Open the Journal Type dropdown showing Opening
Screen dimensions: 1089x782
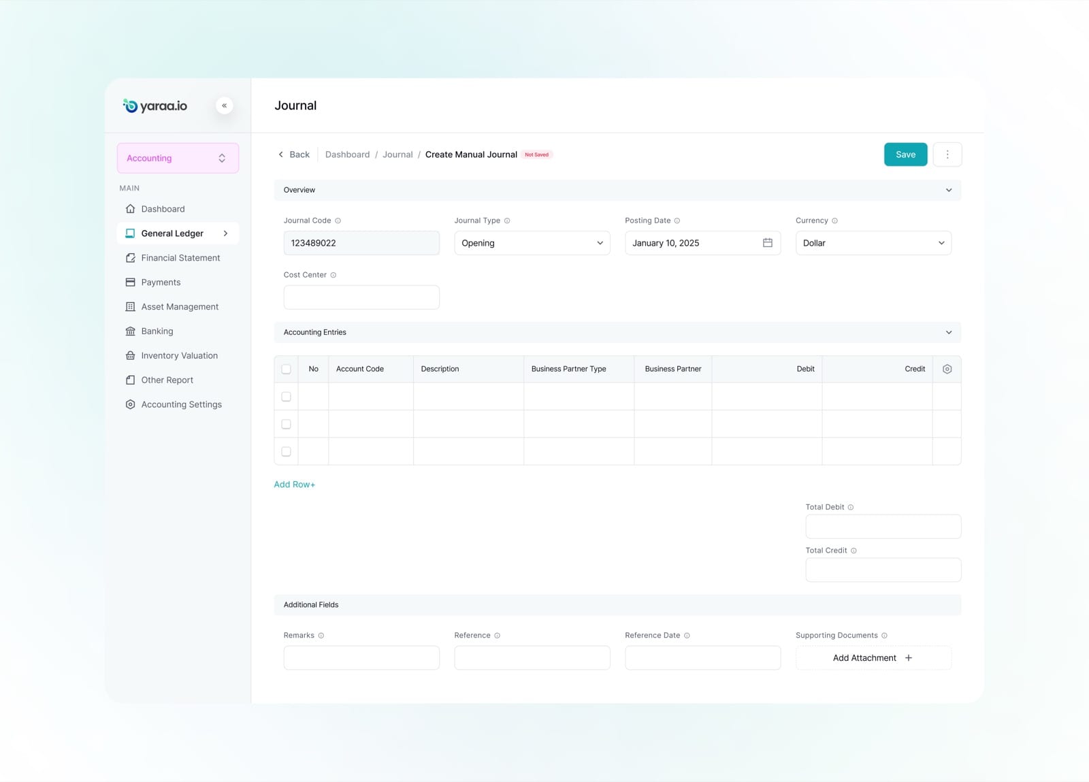coord(532,243)
